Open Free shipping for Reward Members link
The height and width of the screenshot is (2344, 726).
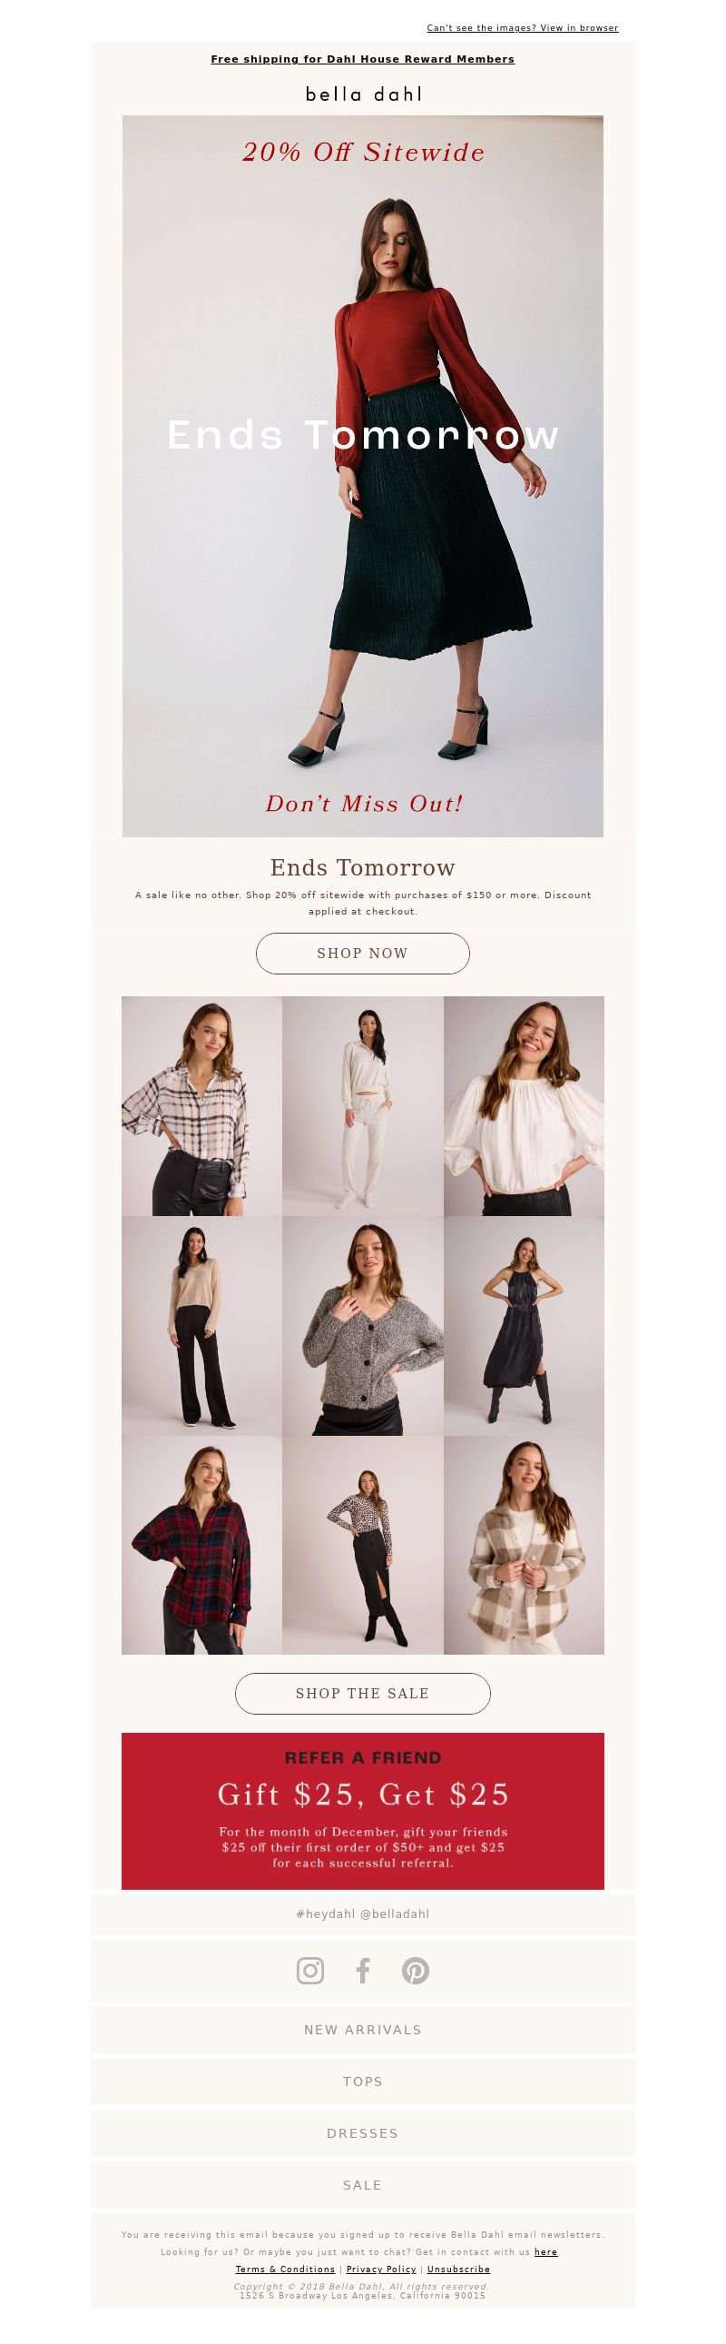click(363, 59)
